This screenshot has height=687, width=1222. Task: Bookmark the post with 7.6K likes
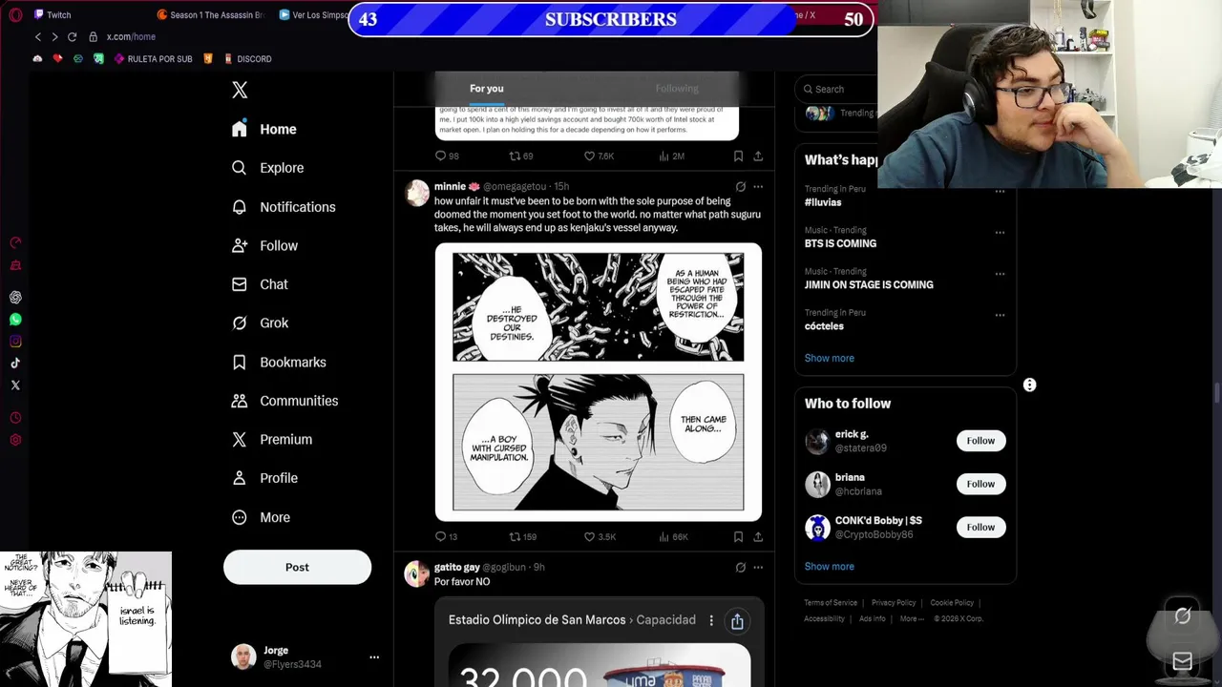(x=738, y=156)
